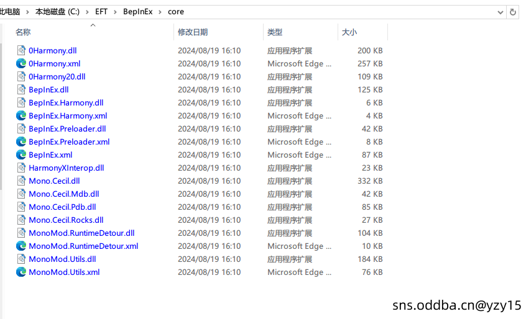Sort files by the 名称 column header
This screenshot has width=526, height=319.
pos(23,32)
